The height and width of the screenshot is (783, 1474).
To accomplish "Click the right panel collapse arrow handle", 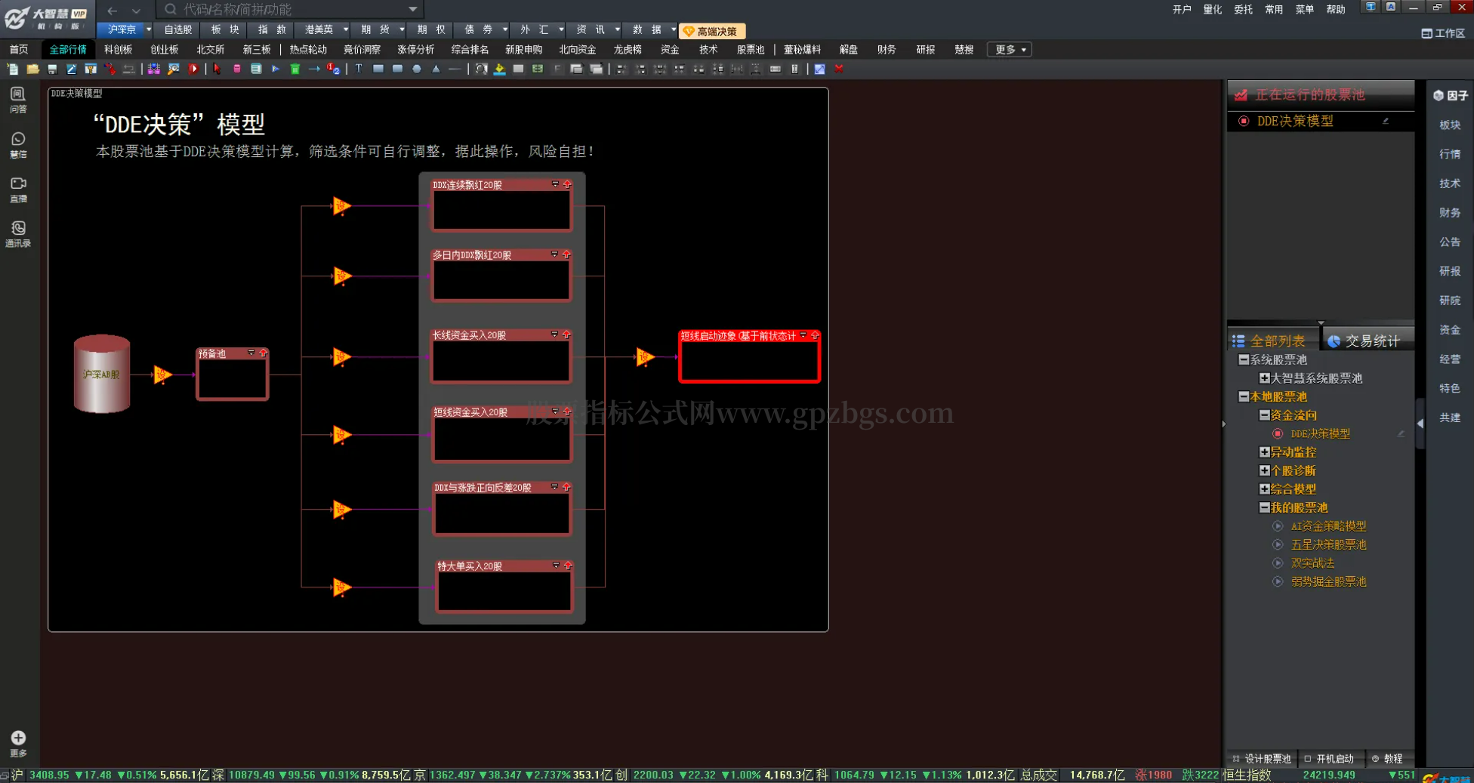I will coord(1420,424).
